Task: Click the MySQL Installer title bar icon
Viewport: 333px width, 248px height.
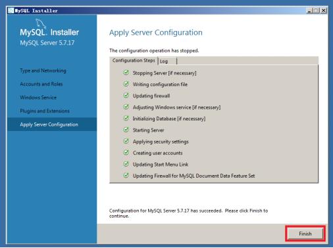Action: pos(11,11)
